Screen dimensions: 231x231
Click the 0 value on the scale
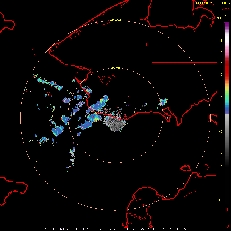[222, 109]
